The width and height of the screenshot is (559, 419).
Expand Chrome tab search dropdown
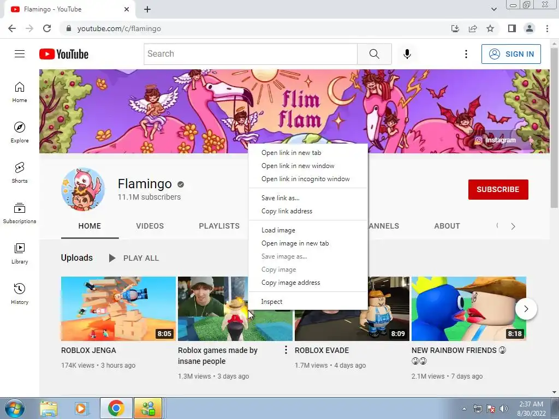click(493, 9)
